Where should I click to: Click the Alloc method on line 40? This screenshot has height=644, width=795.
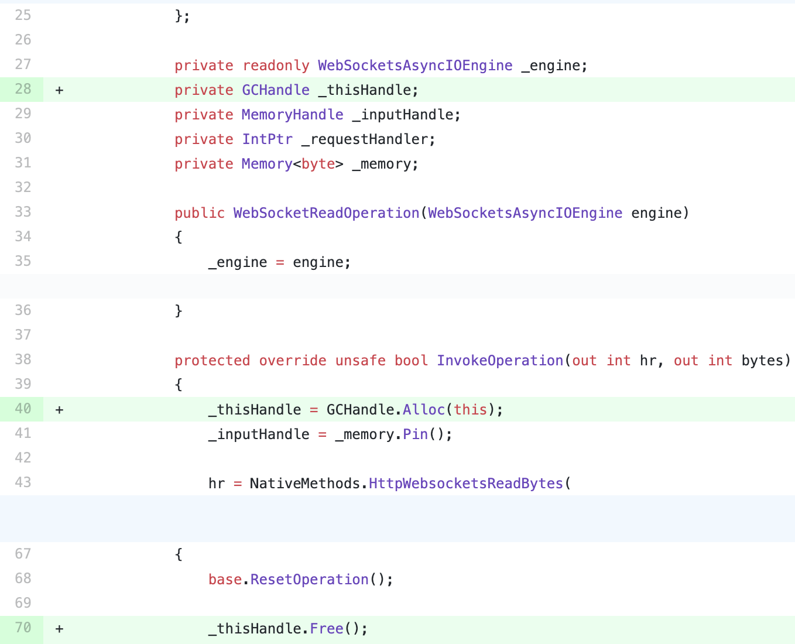424,410
